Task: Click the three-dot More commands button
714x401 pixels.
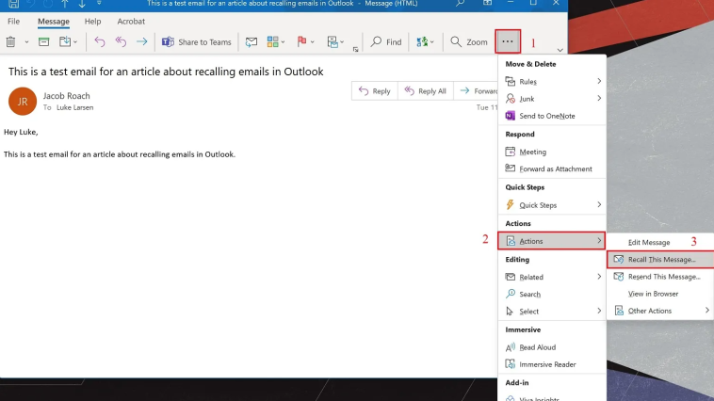Action: (x=508, y=41)
